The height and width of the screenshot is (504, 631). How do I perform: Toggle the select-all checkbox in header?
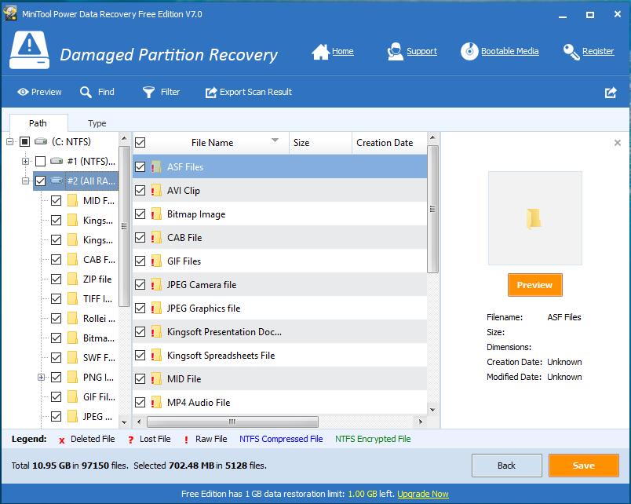click(139, 142)
